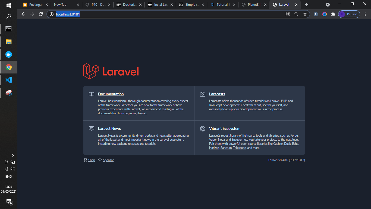This screenshot has height=209, width=371.
Task: Show hidden system tray icons chevron
Action: pyautogui.click(x=12, y=156)
